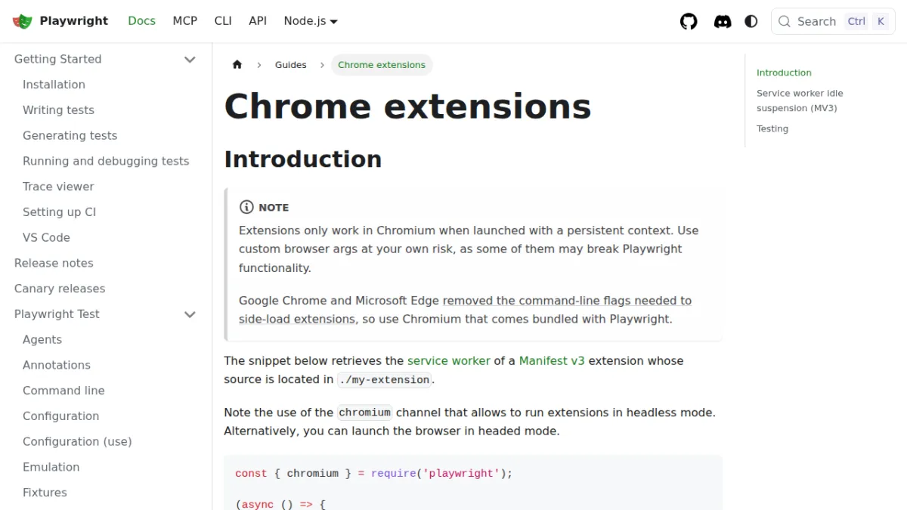The height and width of the screenshot is (510, 907).
Task: Click the Playwright brand title
Action: pyautogui.click(x=74, y=21)
